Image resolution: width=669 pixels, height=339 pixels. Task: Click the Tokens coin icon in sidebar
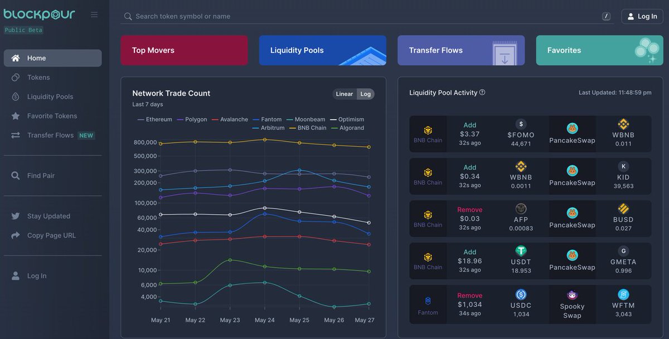pyautogui.click(x=16, y=78)
